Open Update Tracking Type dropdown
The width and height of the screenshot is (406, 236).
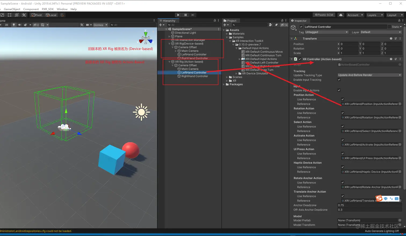369,75
